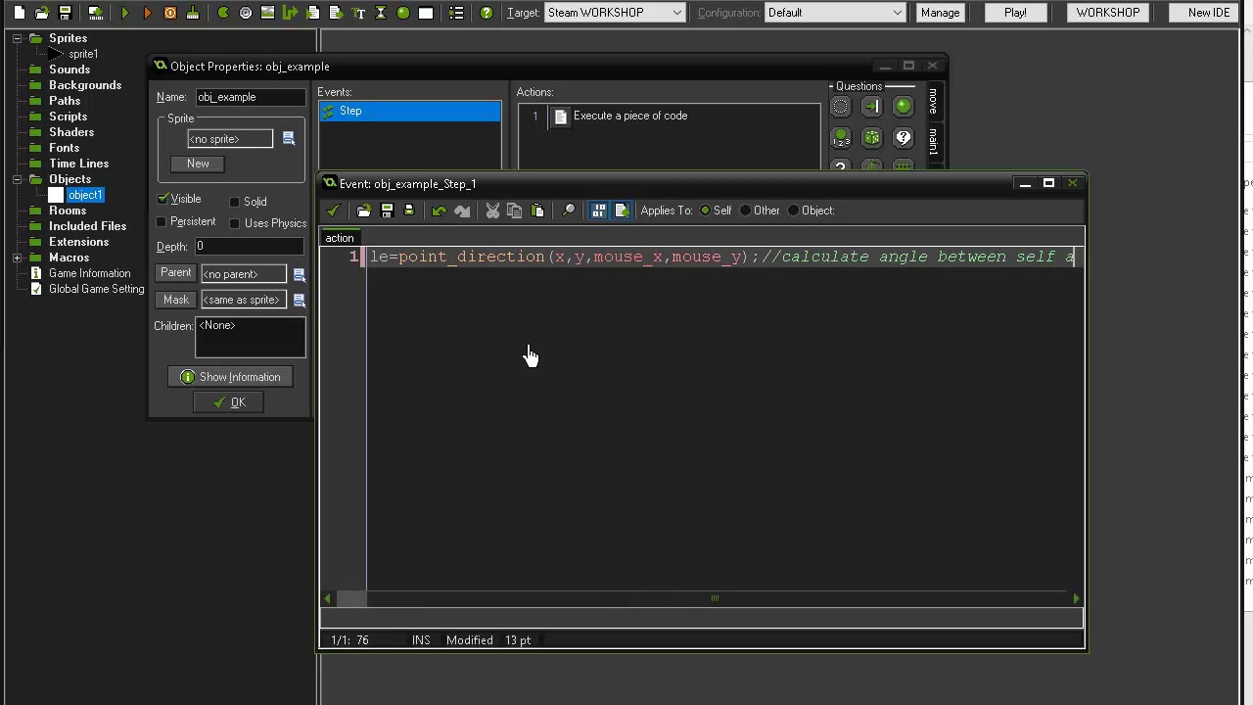This screenshot has width=1253, height=705.
Task: Click the Manage button
Action: tap(940, 13)
